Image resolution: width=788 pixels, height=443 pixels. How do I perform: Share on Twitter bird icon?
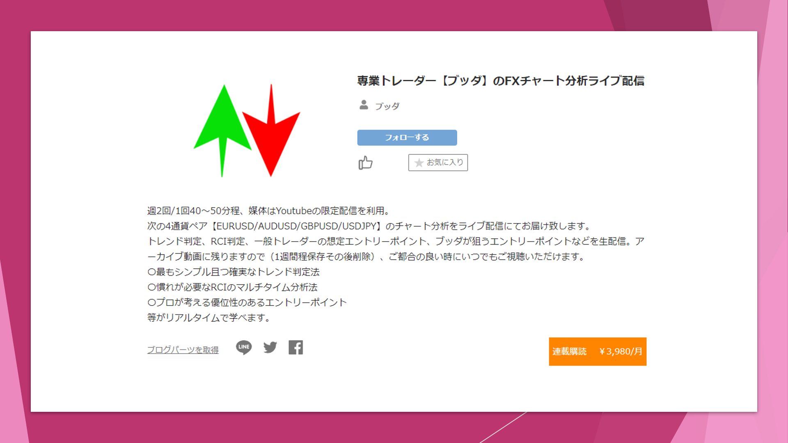click(x=270, y=347)
